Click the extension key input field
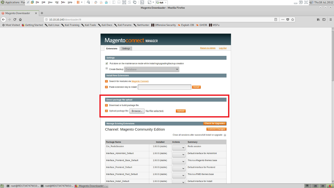This screenshot has height=188, width=334. 164,87
